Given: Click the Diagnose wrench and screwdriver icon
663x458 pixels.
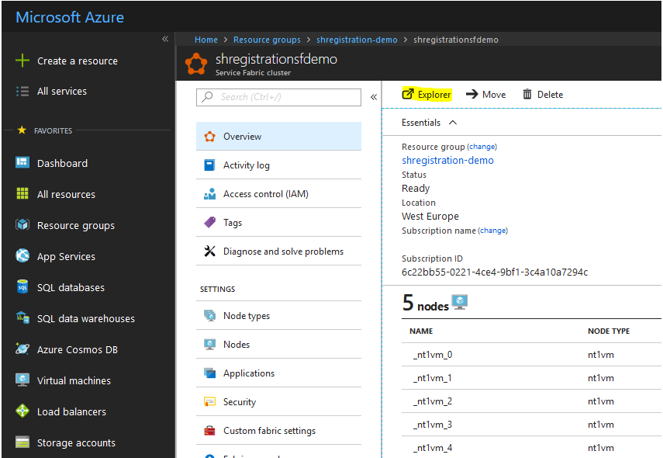Looking at the screenshot, I should tap(209, 251).
